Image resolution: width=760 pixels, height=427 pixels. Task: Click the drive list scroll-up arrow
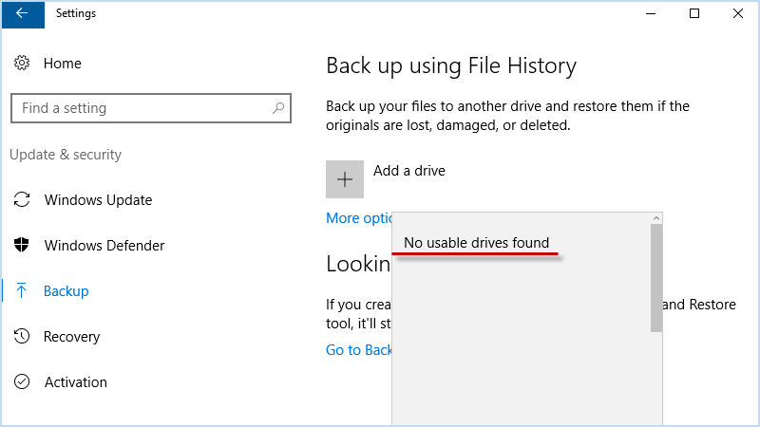[656, 218]
